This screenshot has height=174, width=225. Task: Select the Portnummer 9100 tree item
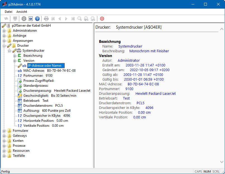point(38,76)
